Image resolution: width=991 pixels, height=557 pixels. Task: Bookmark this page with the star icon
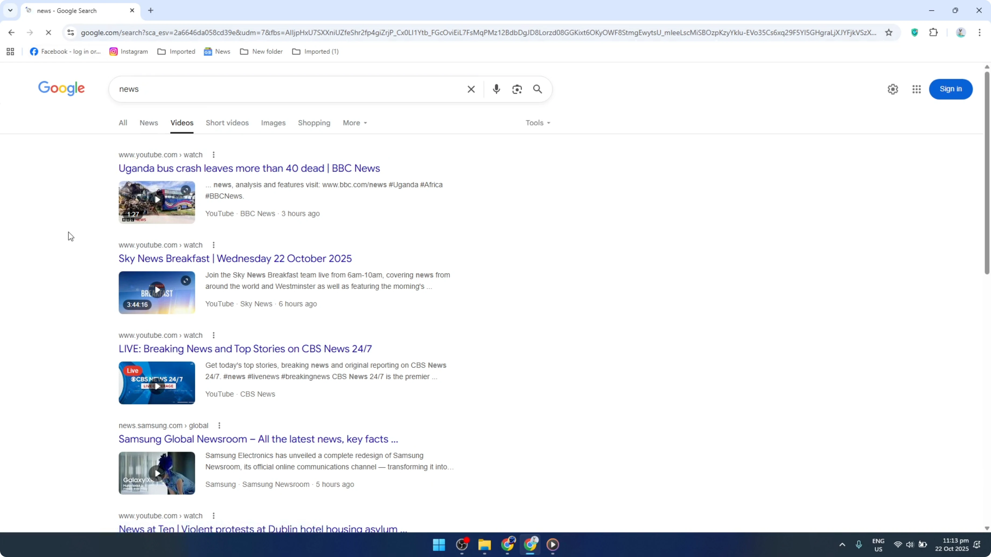click(x=889, y=33)
